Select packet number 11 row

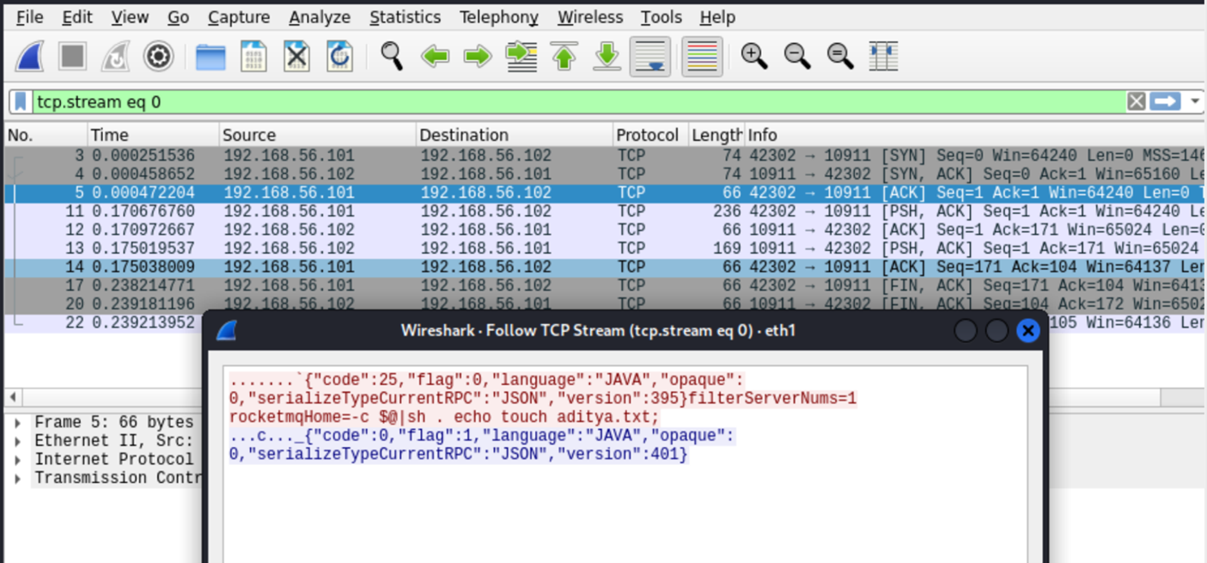tap(344, 211)
